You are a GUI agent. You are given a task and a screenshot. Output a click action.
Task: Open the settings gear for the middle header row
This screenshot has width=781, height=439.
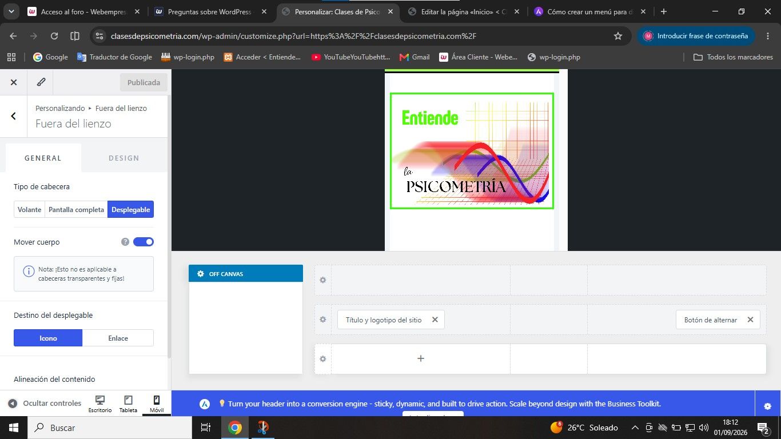coord(323,320)
